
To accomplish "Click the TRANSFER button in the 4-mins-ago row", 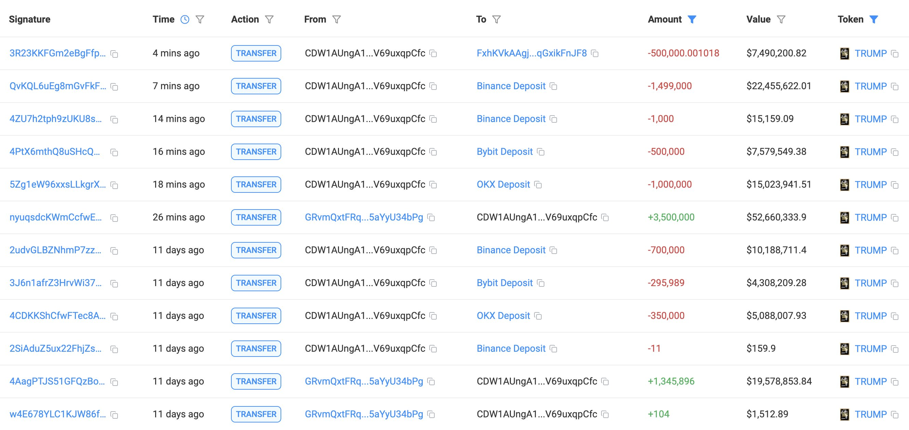I will (256, 53).
